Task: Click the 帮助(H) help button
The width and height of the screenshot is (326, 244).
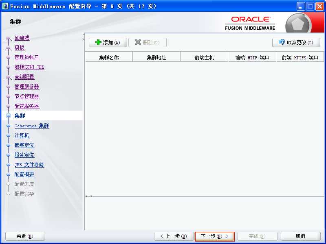Action: click(25, 236)
